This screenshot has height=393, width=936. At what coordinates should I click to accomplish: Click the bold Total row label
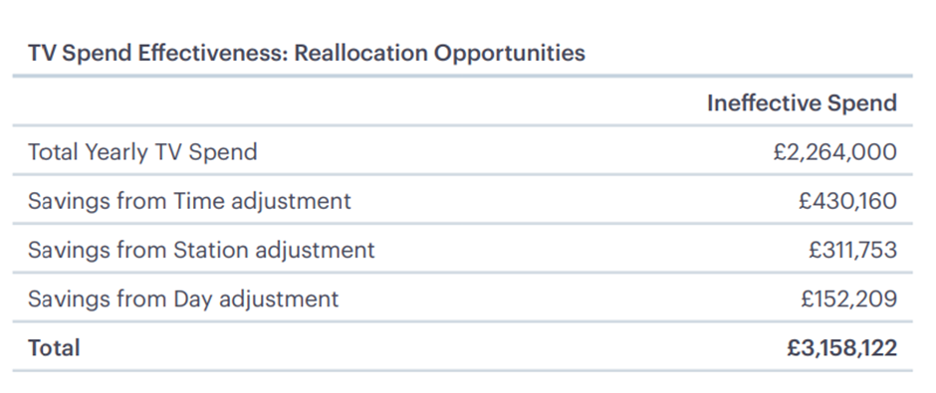coord(54,347)
